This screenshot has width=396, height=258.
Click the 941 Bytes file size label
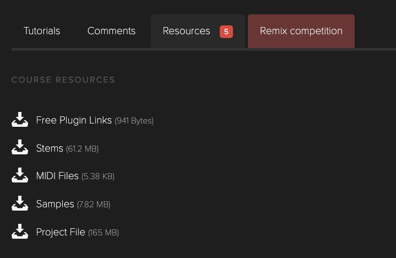(x=134, y=121)
